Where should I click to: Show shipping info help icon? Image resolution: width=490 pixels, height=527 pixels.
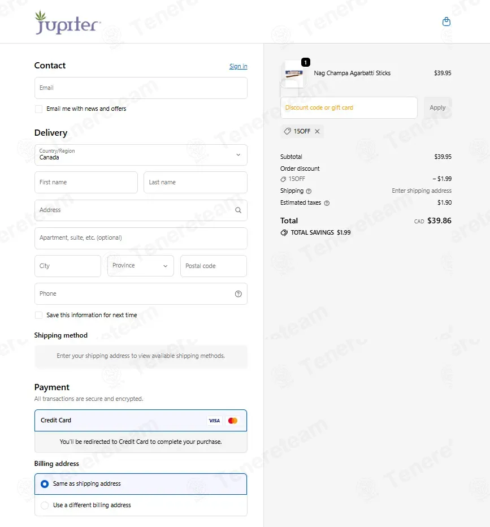click(309, 191)
